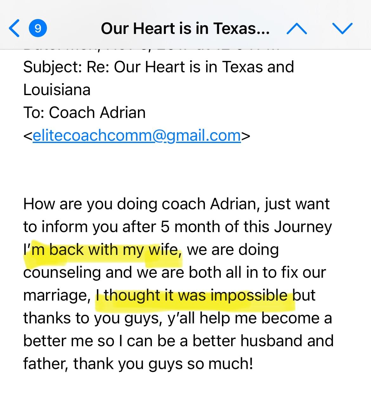
Task: Open the elitecoachcomm@gmail.com email link
Action: pos(137,135)
